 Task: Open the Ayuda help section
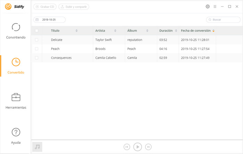(x=16, y=136)
